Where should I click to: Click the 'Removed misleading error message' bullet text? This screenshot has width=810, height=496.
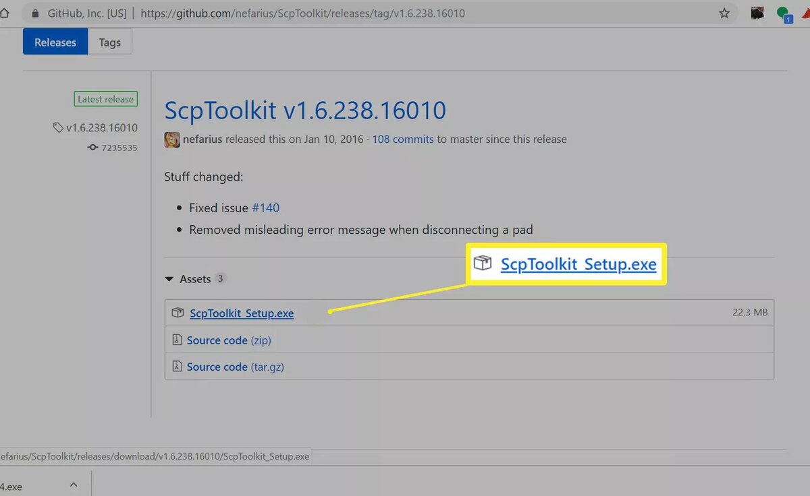[x=361, y=230]
